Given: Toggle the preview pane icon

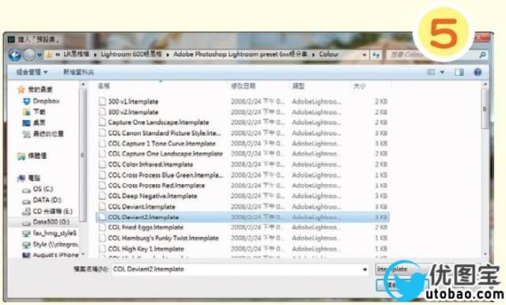Looking at the screenshot, I should 459,72.
